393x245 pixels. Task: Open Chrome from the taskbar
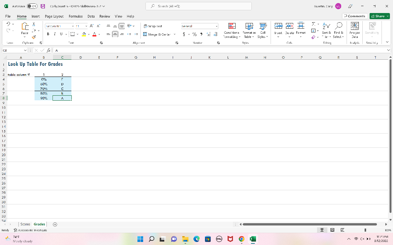(x=241, y=239)
